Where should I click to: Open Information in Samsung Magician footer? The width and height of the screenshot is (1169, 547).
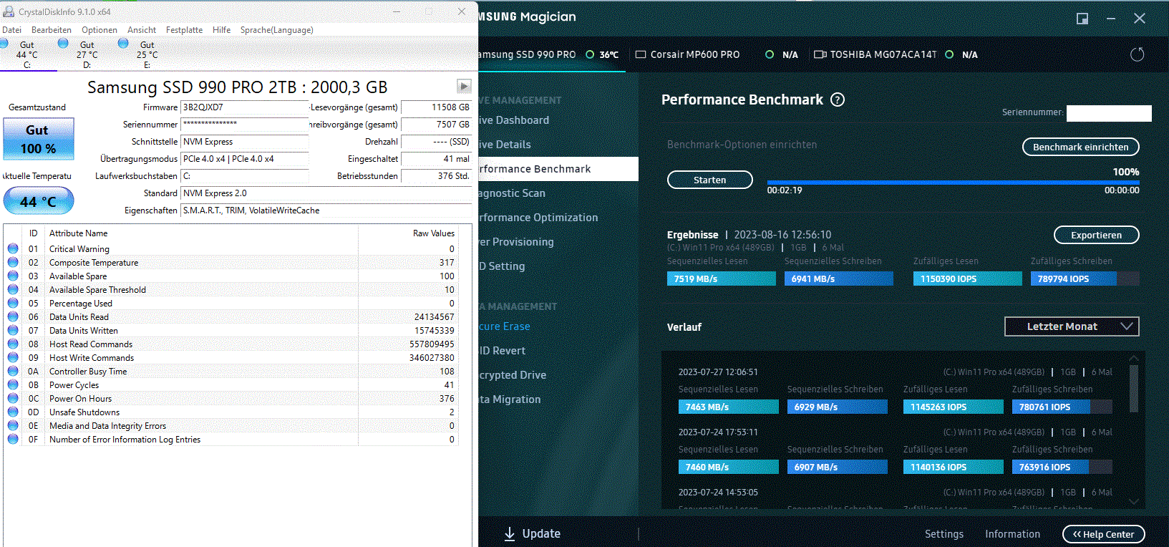tap(1012, 534)
